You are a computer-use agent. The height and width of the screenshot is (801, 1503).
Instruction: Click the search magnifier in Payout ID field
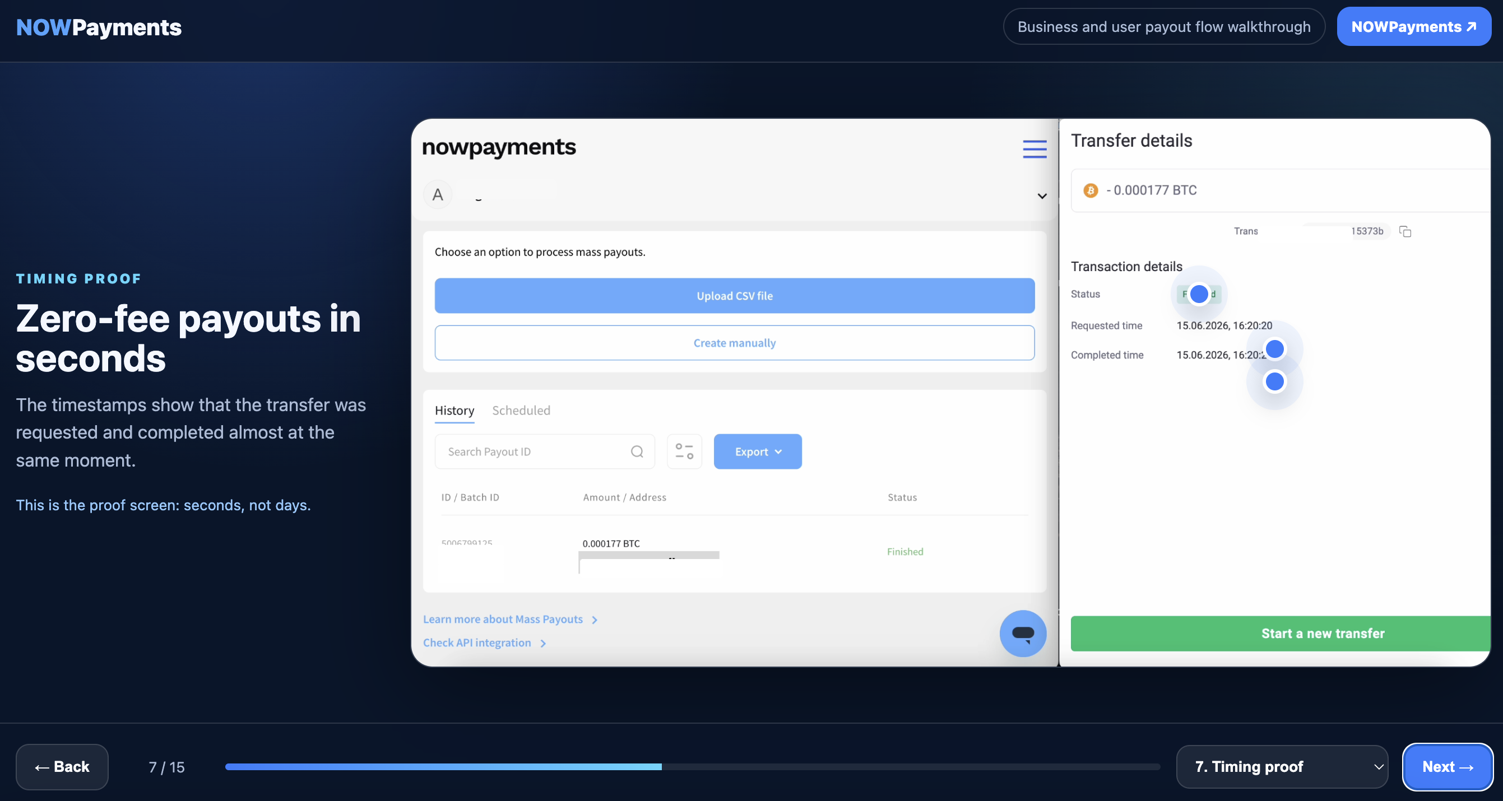tap(637, 451)
